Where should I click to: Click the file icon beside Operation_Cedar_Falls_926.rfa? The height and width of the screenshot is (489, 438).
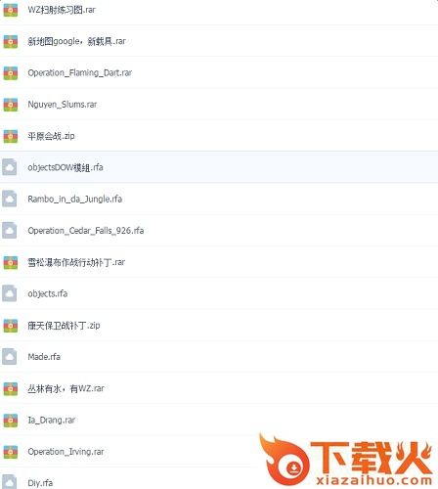coord(10,231)
